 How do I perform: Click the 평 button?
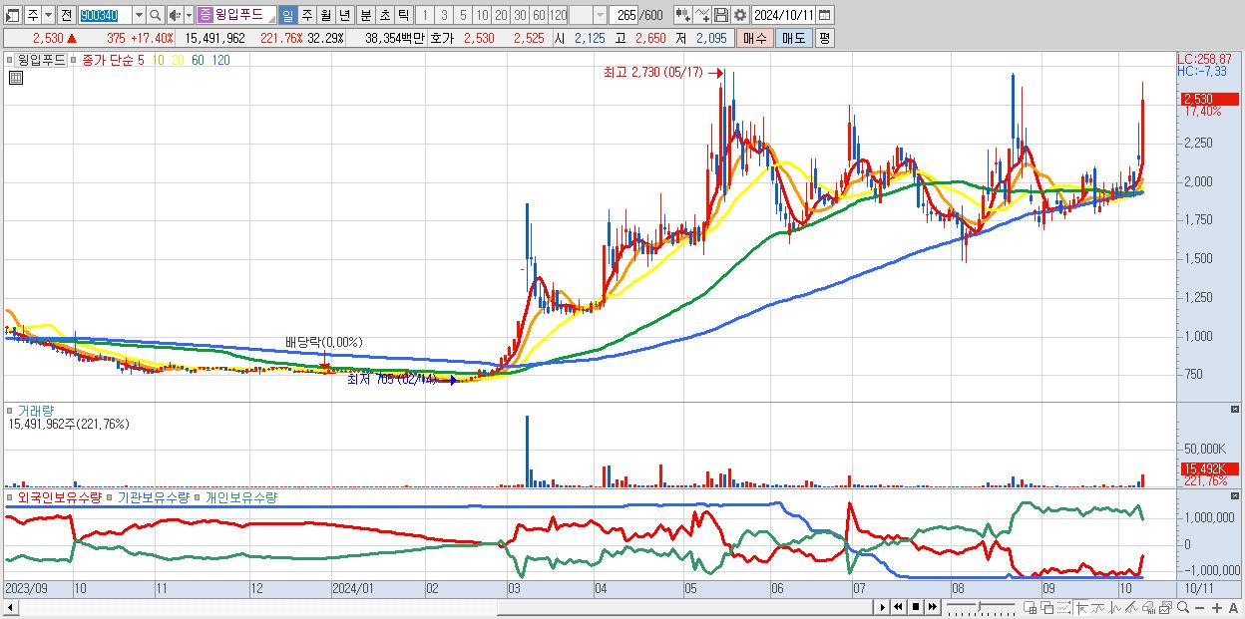pos(824,38)
